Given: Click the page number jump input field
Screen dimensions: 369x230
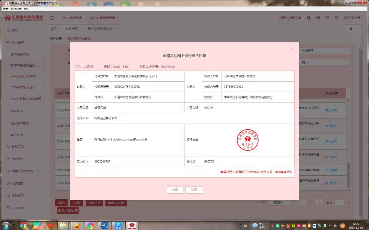Looking at the screenshot, I should coord(339,202).
